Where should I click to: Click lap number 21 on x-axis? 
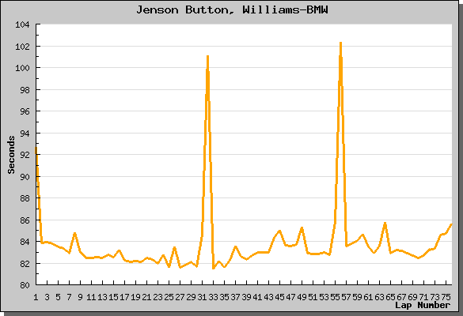tap(146, 297)
